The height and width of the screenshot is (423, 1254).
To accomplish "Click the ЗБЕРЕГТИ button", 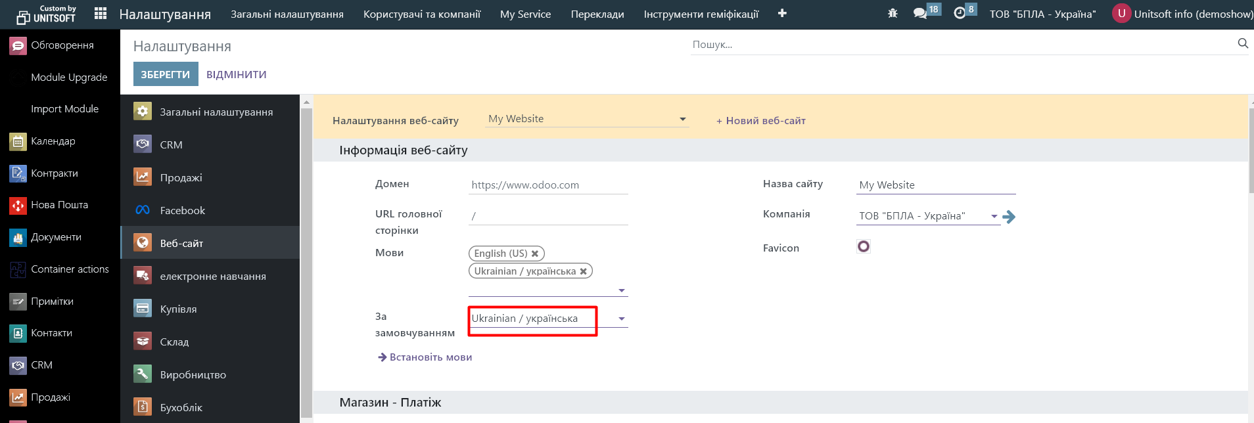I will point(165,74).
